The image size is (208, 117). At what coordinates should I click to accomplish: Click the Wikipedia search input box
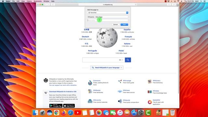pyautogui.click(x=100, y=60)
